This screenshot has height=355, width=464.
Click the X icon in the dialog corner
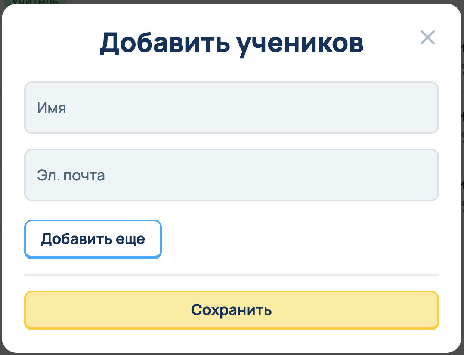point(427,38)
